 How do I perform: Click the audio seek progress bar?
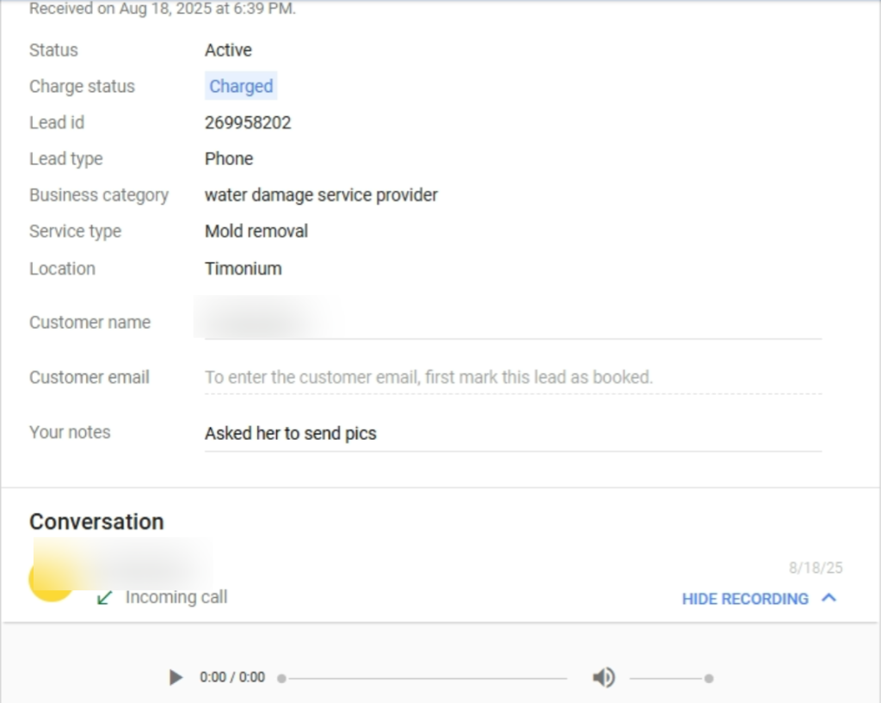click(423, 678)
